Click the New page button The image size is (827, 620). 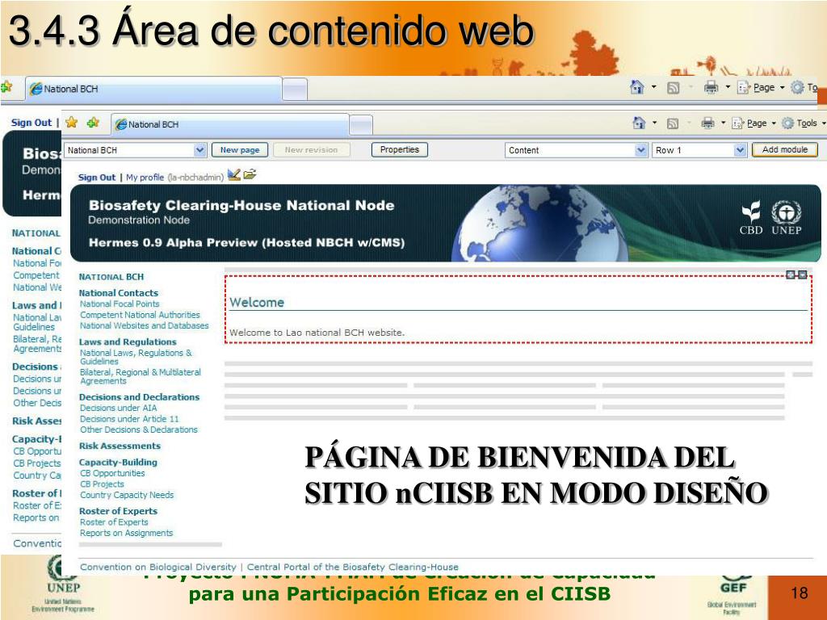[x=239, y=149]
